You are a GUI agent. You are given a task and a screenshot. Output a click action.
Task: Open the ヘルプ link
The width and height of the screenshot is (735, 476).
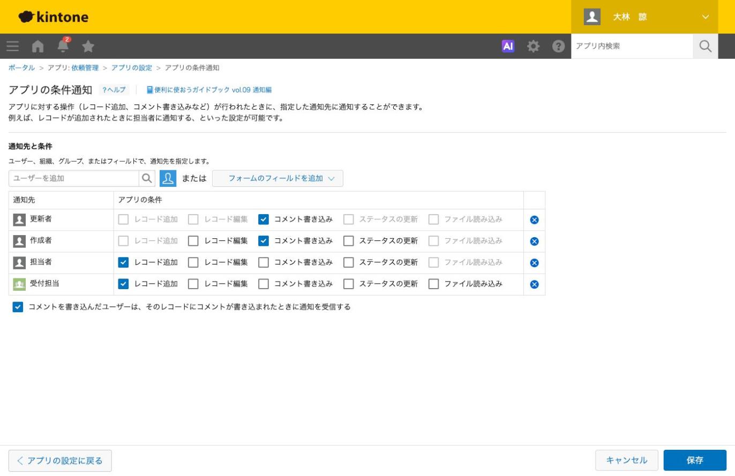pos(114,90)
